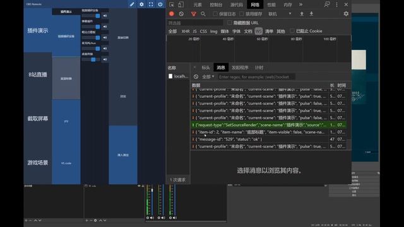Check the 已阻止 Cookie checkbox
404x227 pixels.
coord(292,31)
